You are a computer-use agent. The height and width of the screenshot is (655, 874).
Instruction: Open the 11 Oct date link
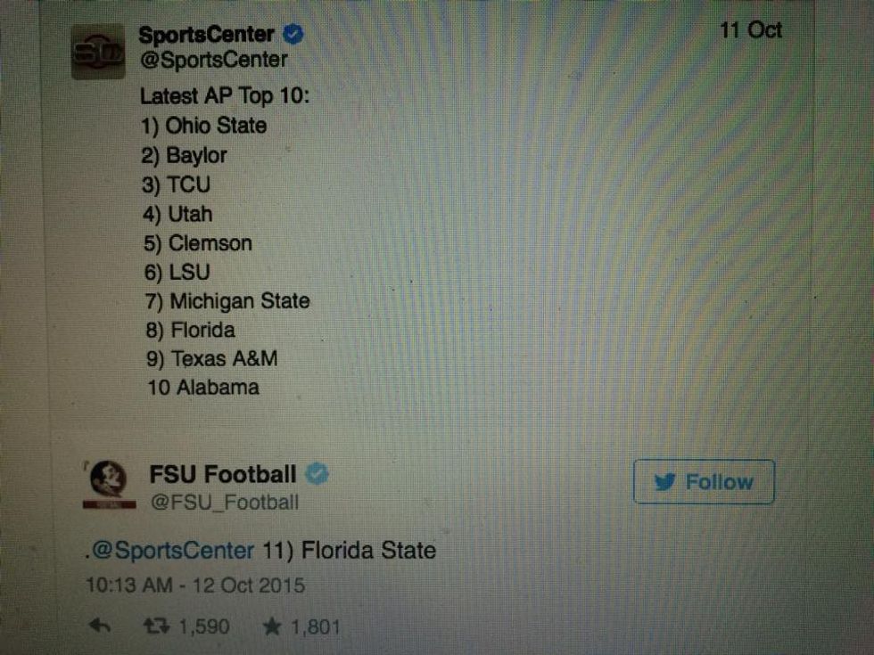pos(750,29)
